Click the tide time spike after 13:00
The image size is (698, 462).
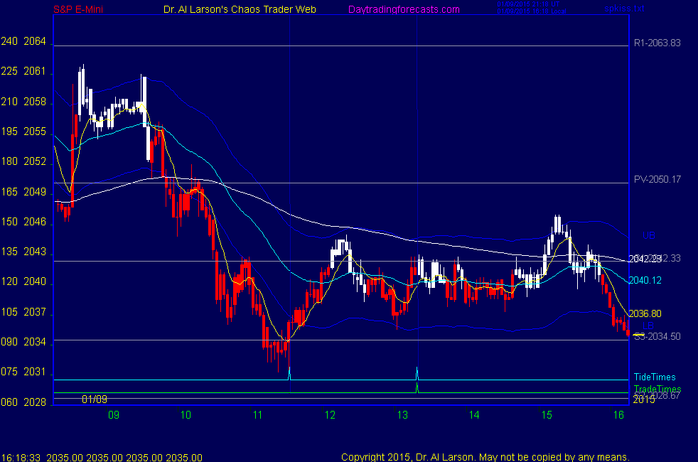(x=417, y=372)
